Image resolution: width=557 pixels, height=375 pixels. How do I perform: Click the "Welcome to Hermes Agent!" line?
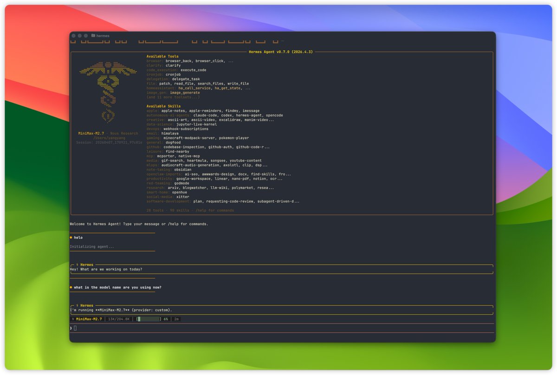click(x=139, y=224)
